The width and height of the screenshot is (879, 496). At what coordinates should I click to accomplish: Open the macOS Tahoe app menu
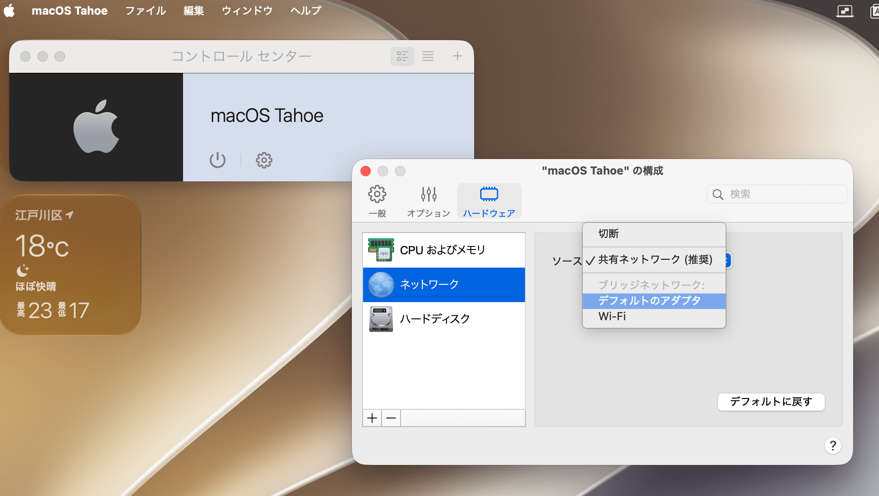69,10
